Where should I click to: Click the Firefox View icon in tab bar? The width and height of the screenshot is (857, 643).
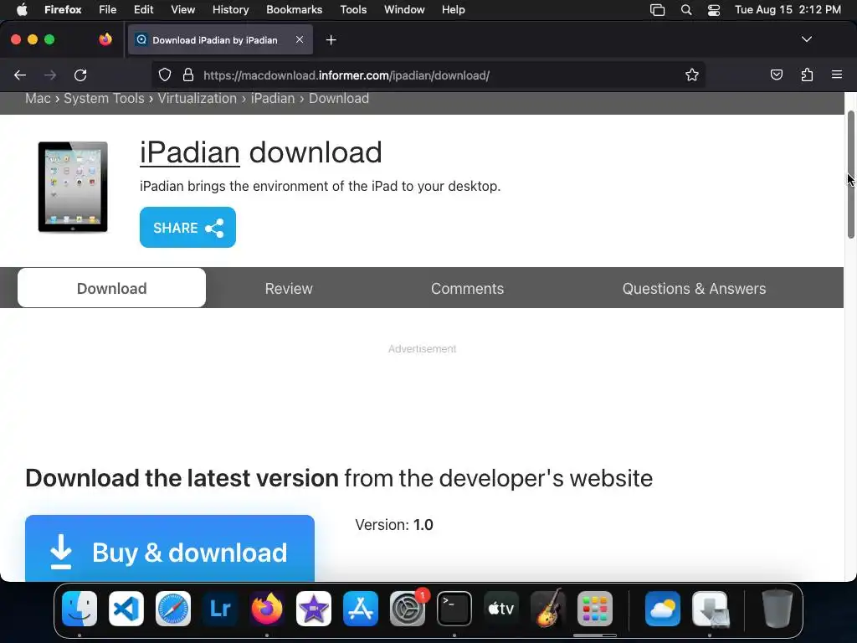[x=105, y=39]
